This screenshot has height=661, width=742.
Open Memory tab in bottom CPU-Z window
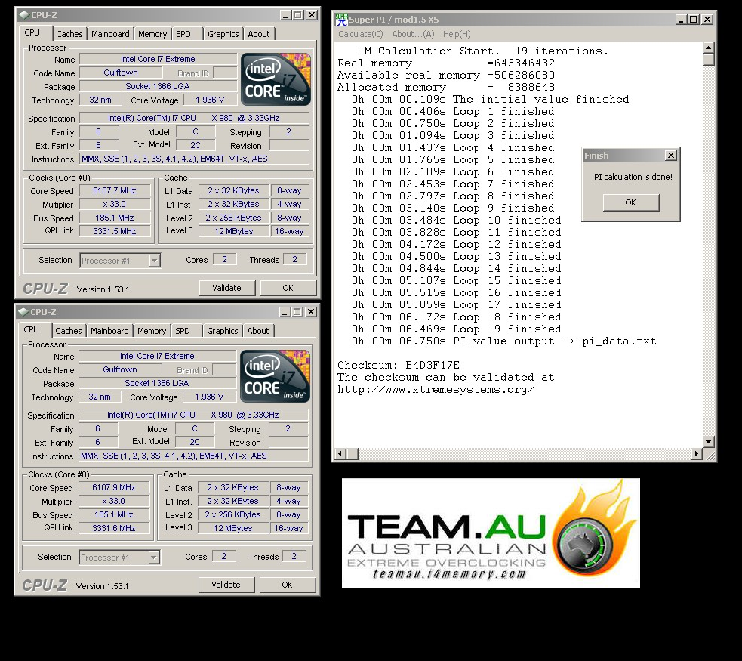(x=152, y=331)
